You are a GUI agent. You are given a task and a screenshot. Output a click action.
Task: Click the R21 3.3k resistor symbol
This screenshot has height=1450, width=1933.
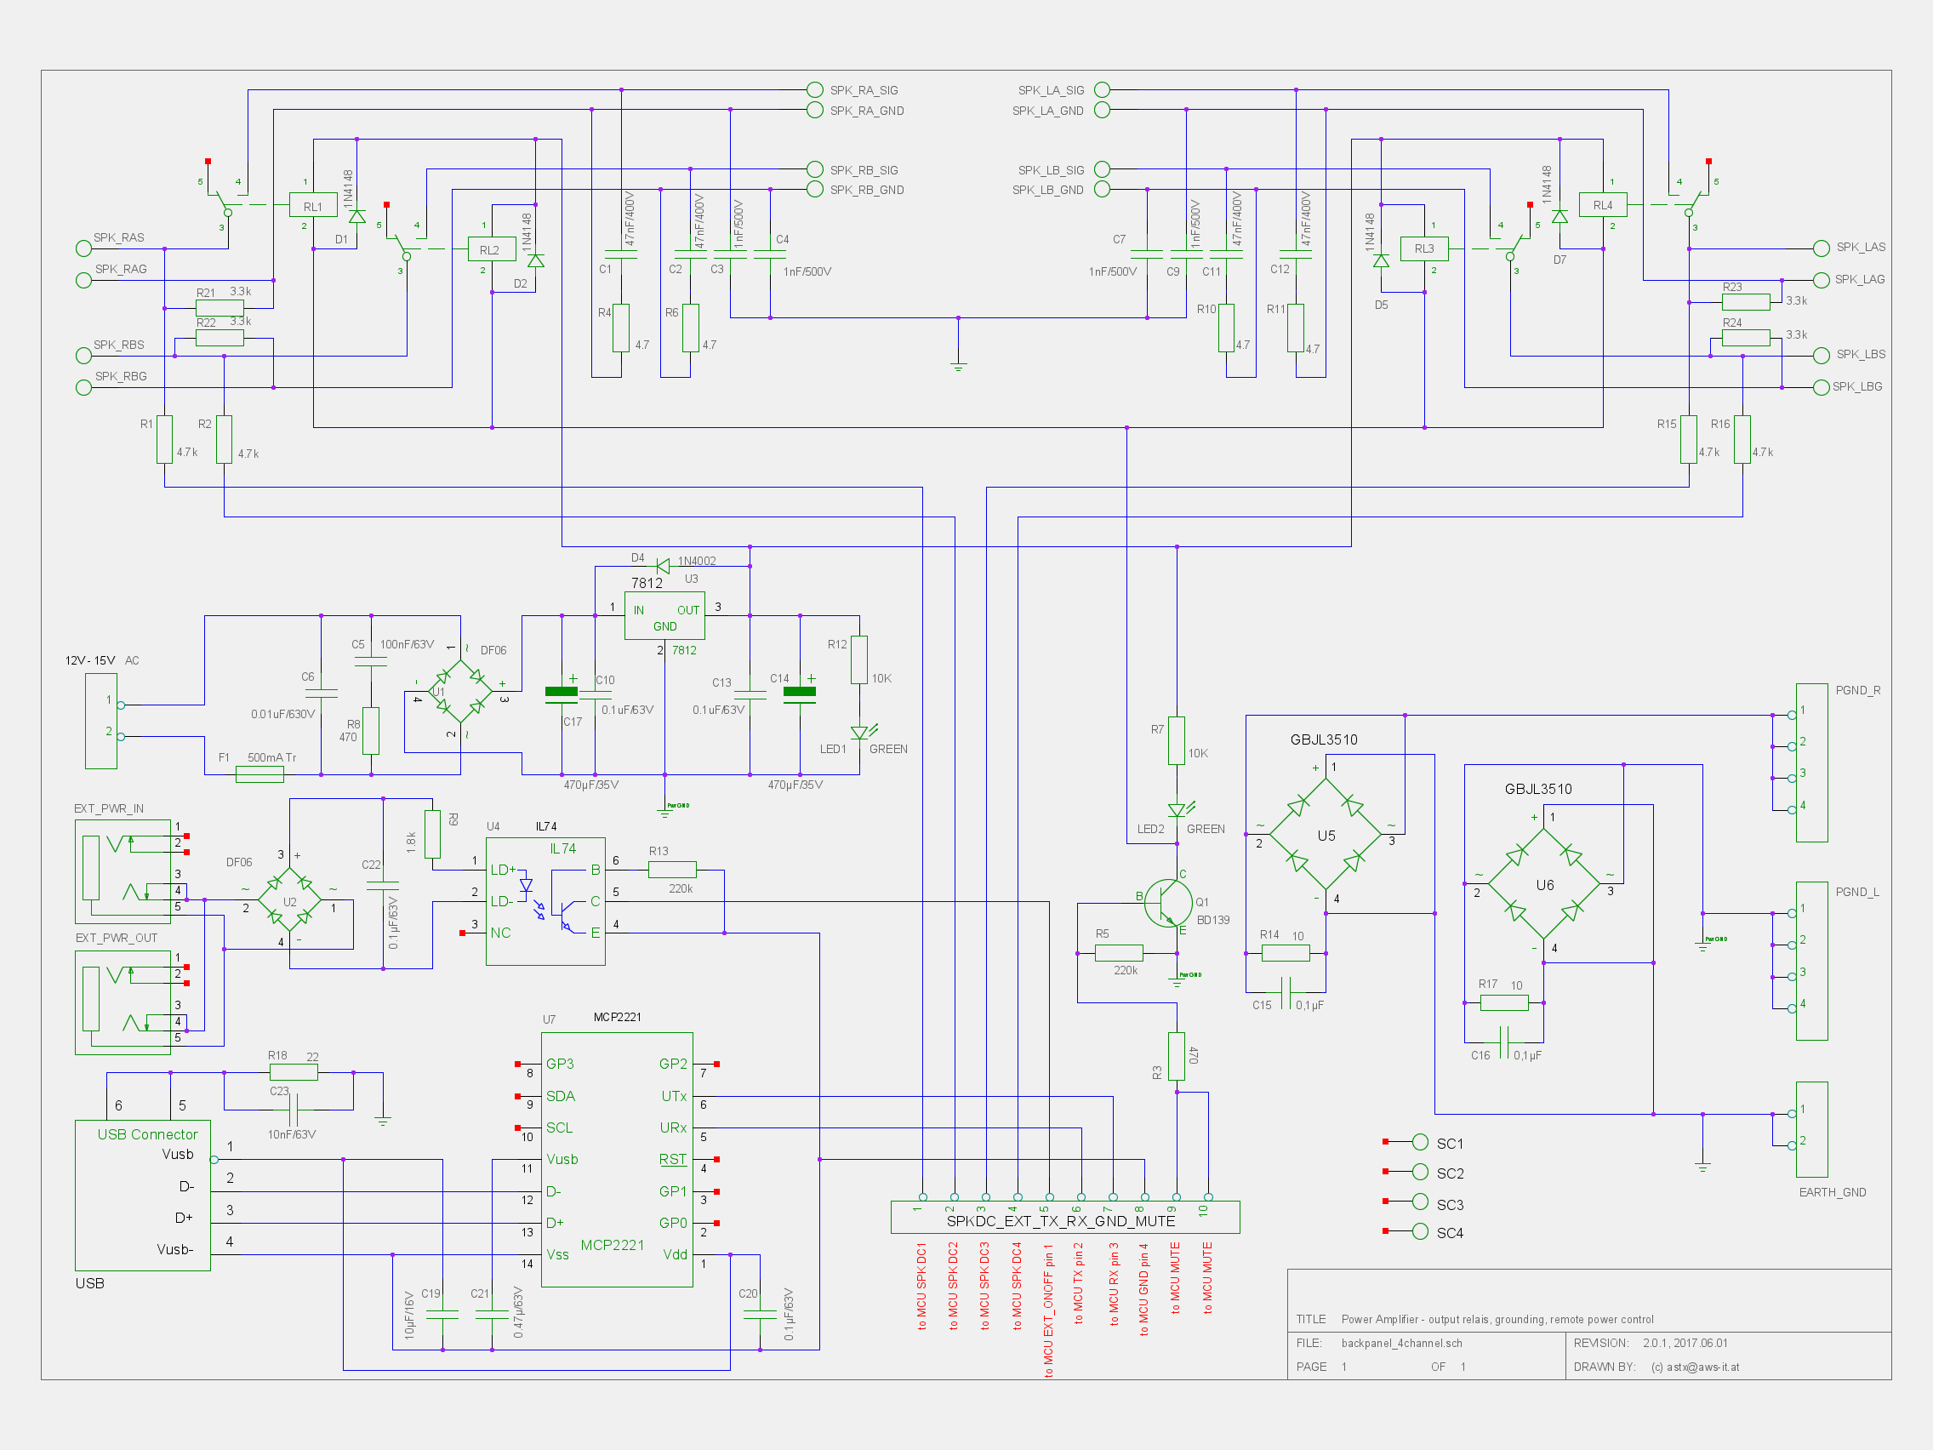pyautogui.click(x=220, y=308)
